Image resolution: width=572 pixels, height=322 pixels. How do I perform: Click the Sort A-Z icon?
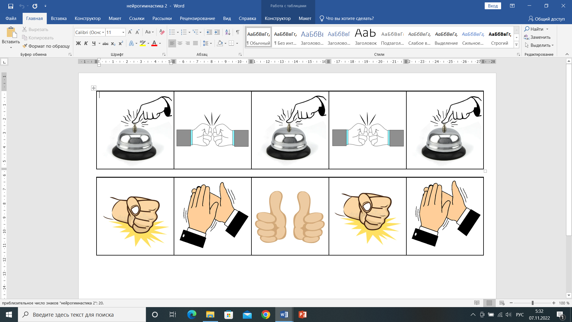coord(228,32)
